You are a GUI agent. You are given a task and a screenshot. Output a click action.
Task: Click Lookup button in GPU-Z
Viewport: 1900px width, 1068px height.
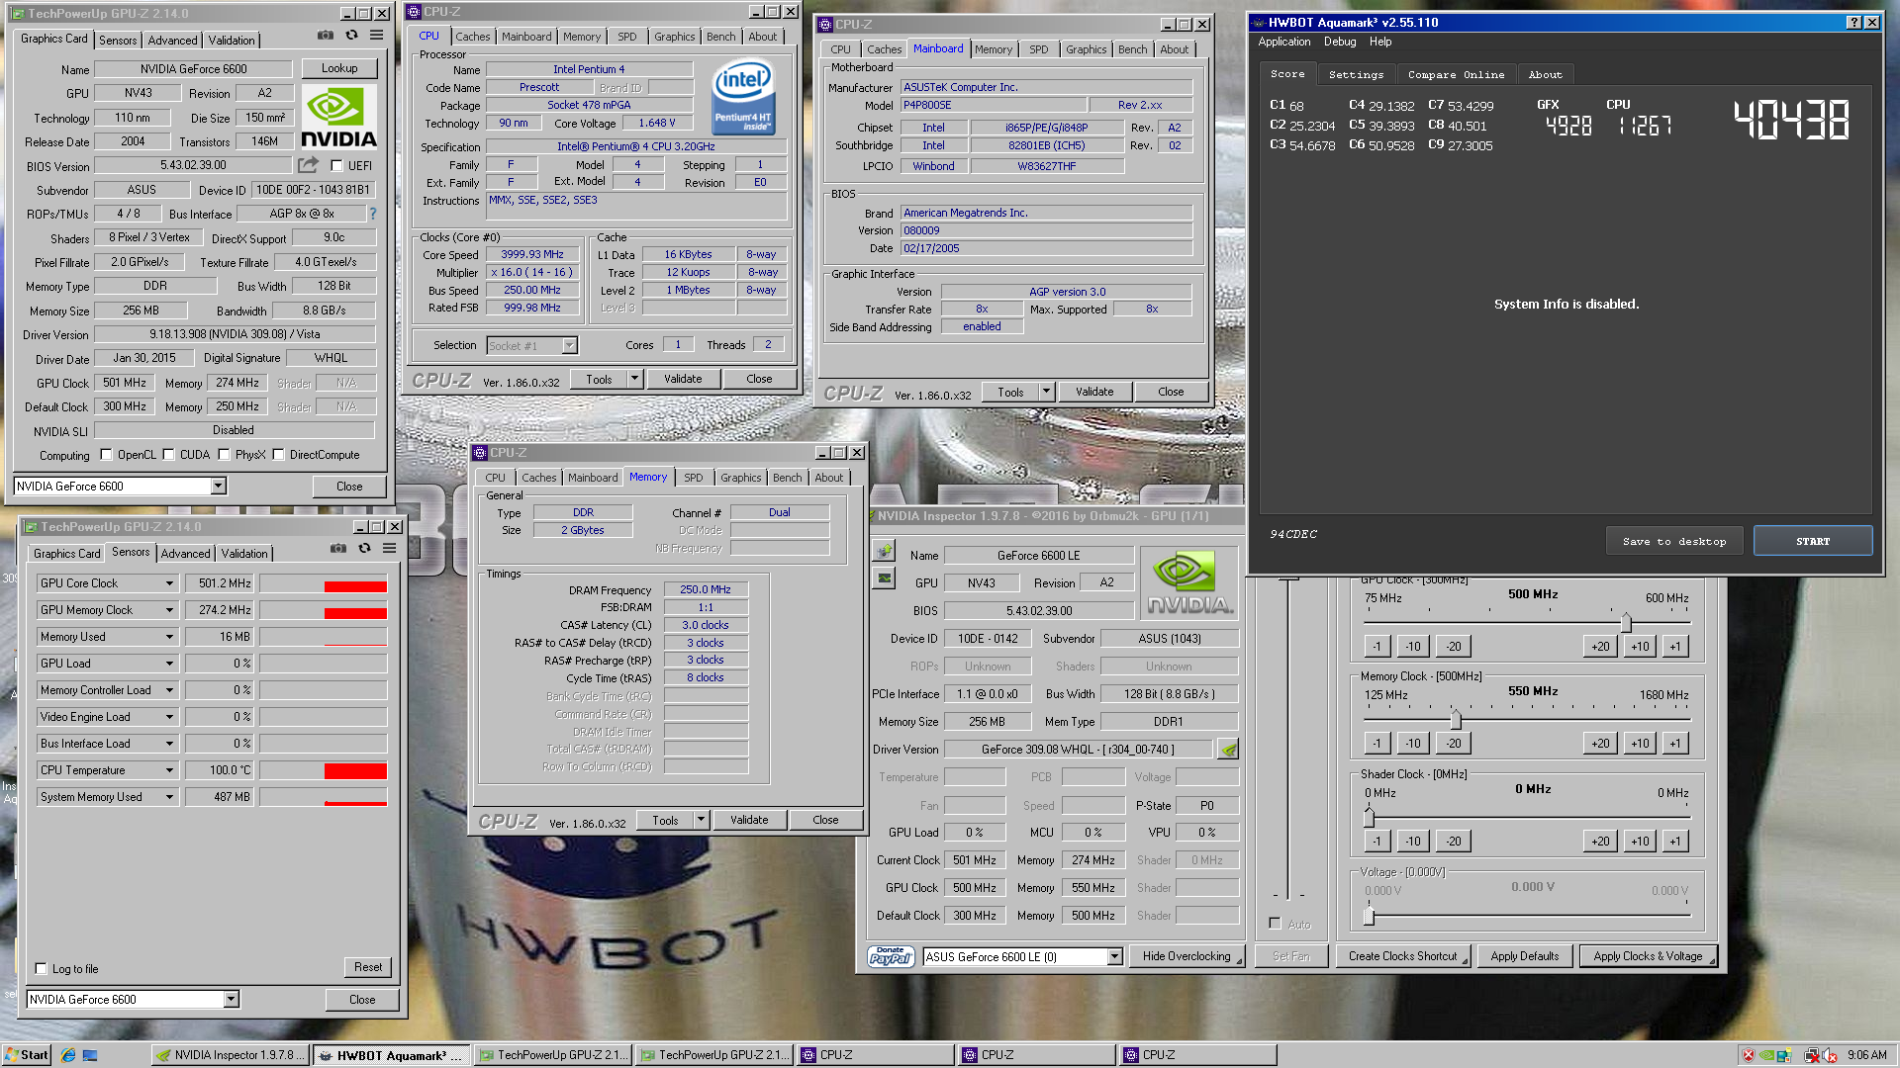tap(339, 68)
